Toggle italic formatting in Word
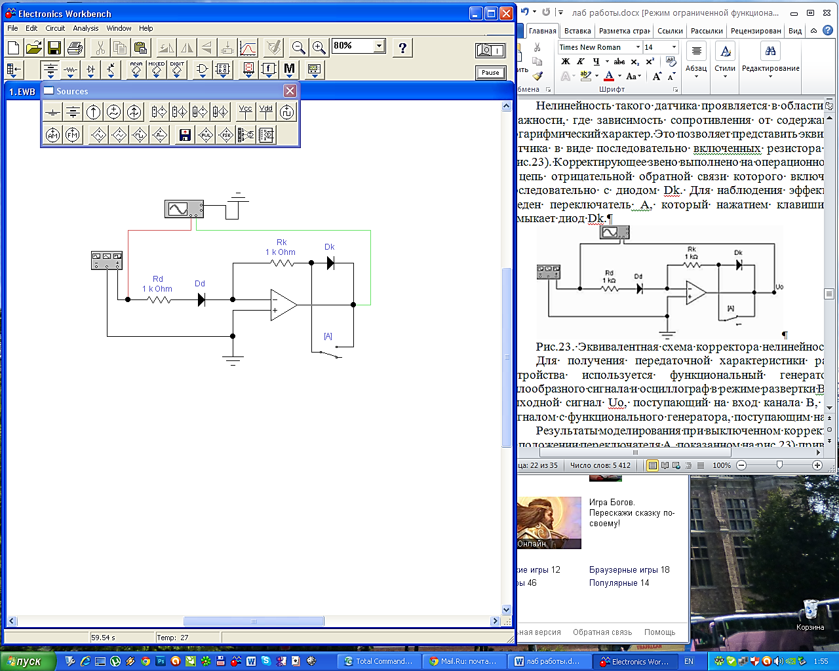 click(x=580, y=62)
